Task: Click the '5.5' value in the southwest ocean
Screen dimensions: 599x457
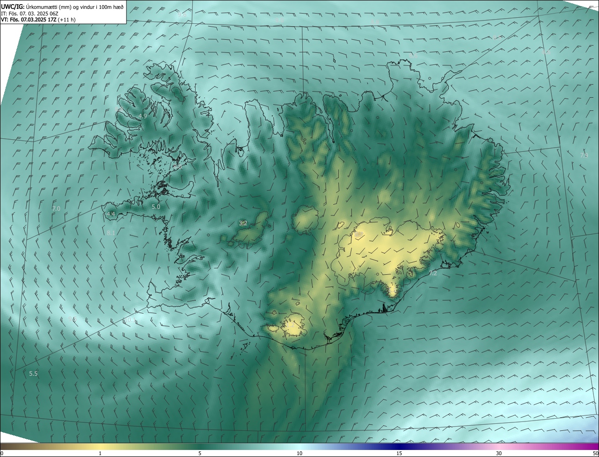Action: click(33, 373)
